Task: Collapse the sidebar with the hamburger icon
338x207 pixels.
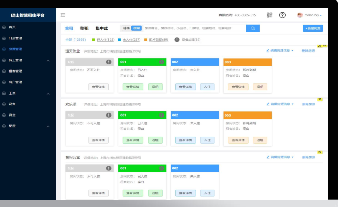Action: coord(63,15)
